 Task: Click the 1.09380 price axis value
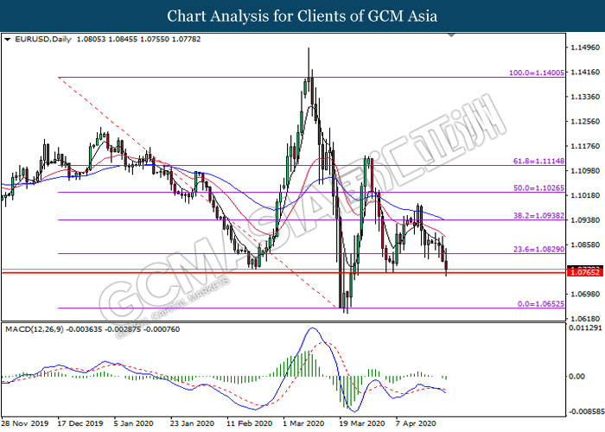tap(585, 219)
